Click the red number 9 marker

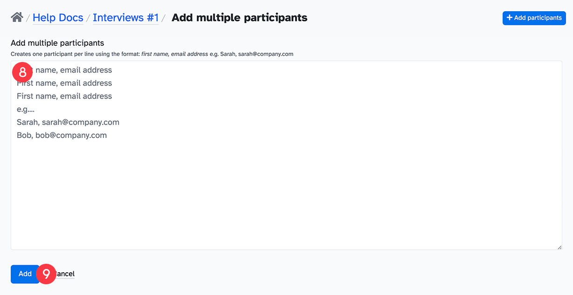(46, 274)
